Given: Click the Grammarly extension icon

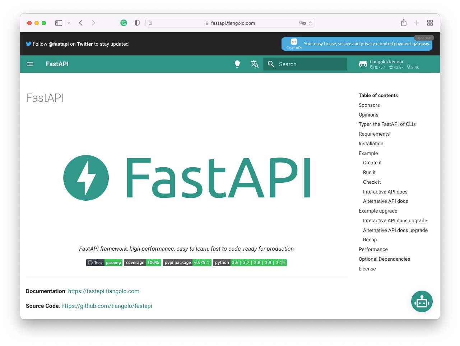Looking at the screenshot, I should pyautogui.click(x=124, y=23).
